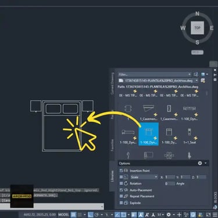
Task: Select the 1-100_Dyn sofa block in second row
Action: click(x=190, y=113)
